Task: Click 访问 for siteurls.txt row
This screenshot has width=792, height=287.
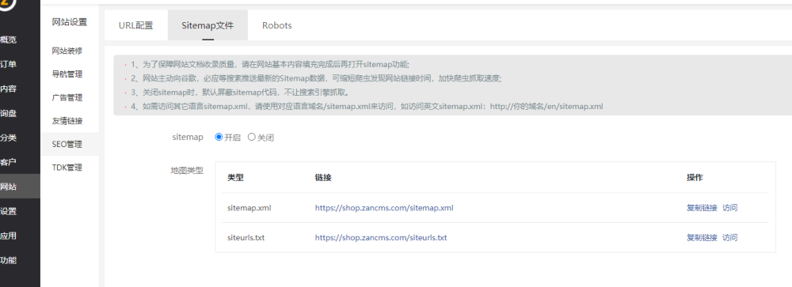Action: pyautogui.click(x=730, y=237)
